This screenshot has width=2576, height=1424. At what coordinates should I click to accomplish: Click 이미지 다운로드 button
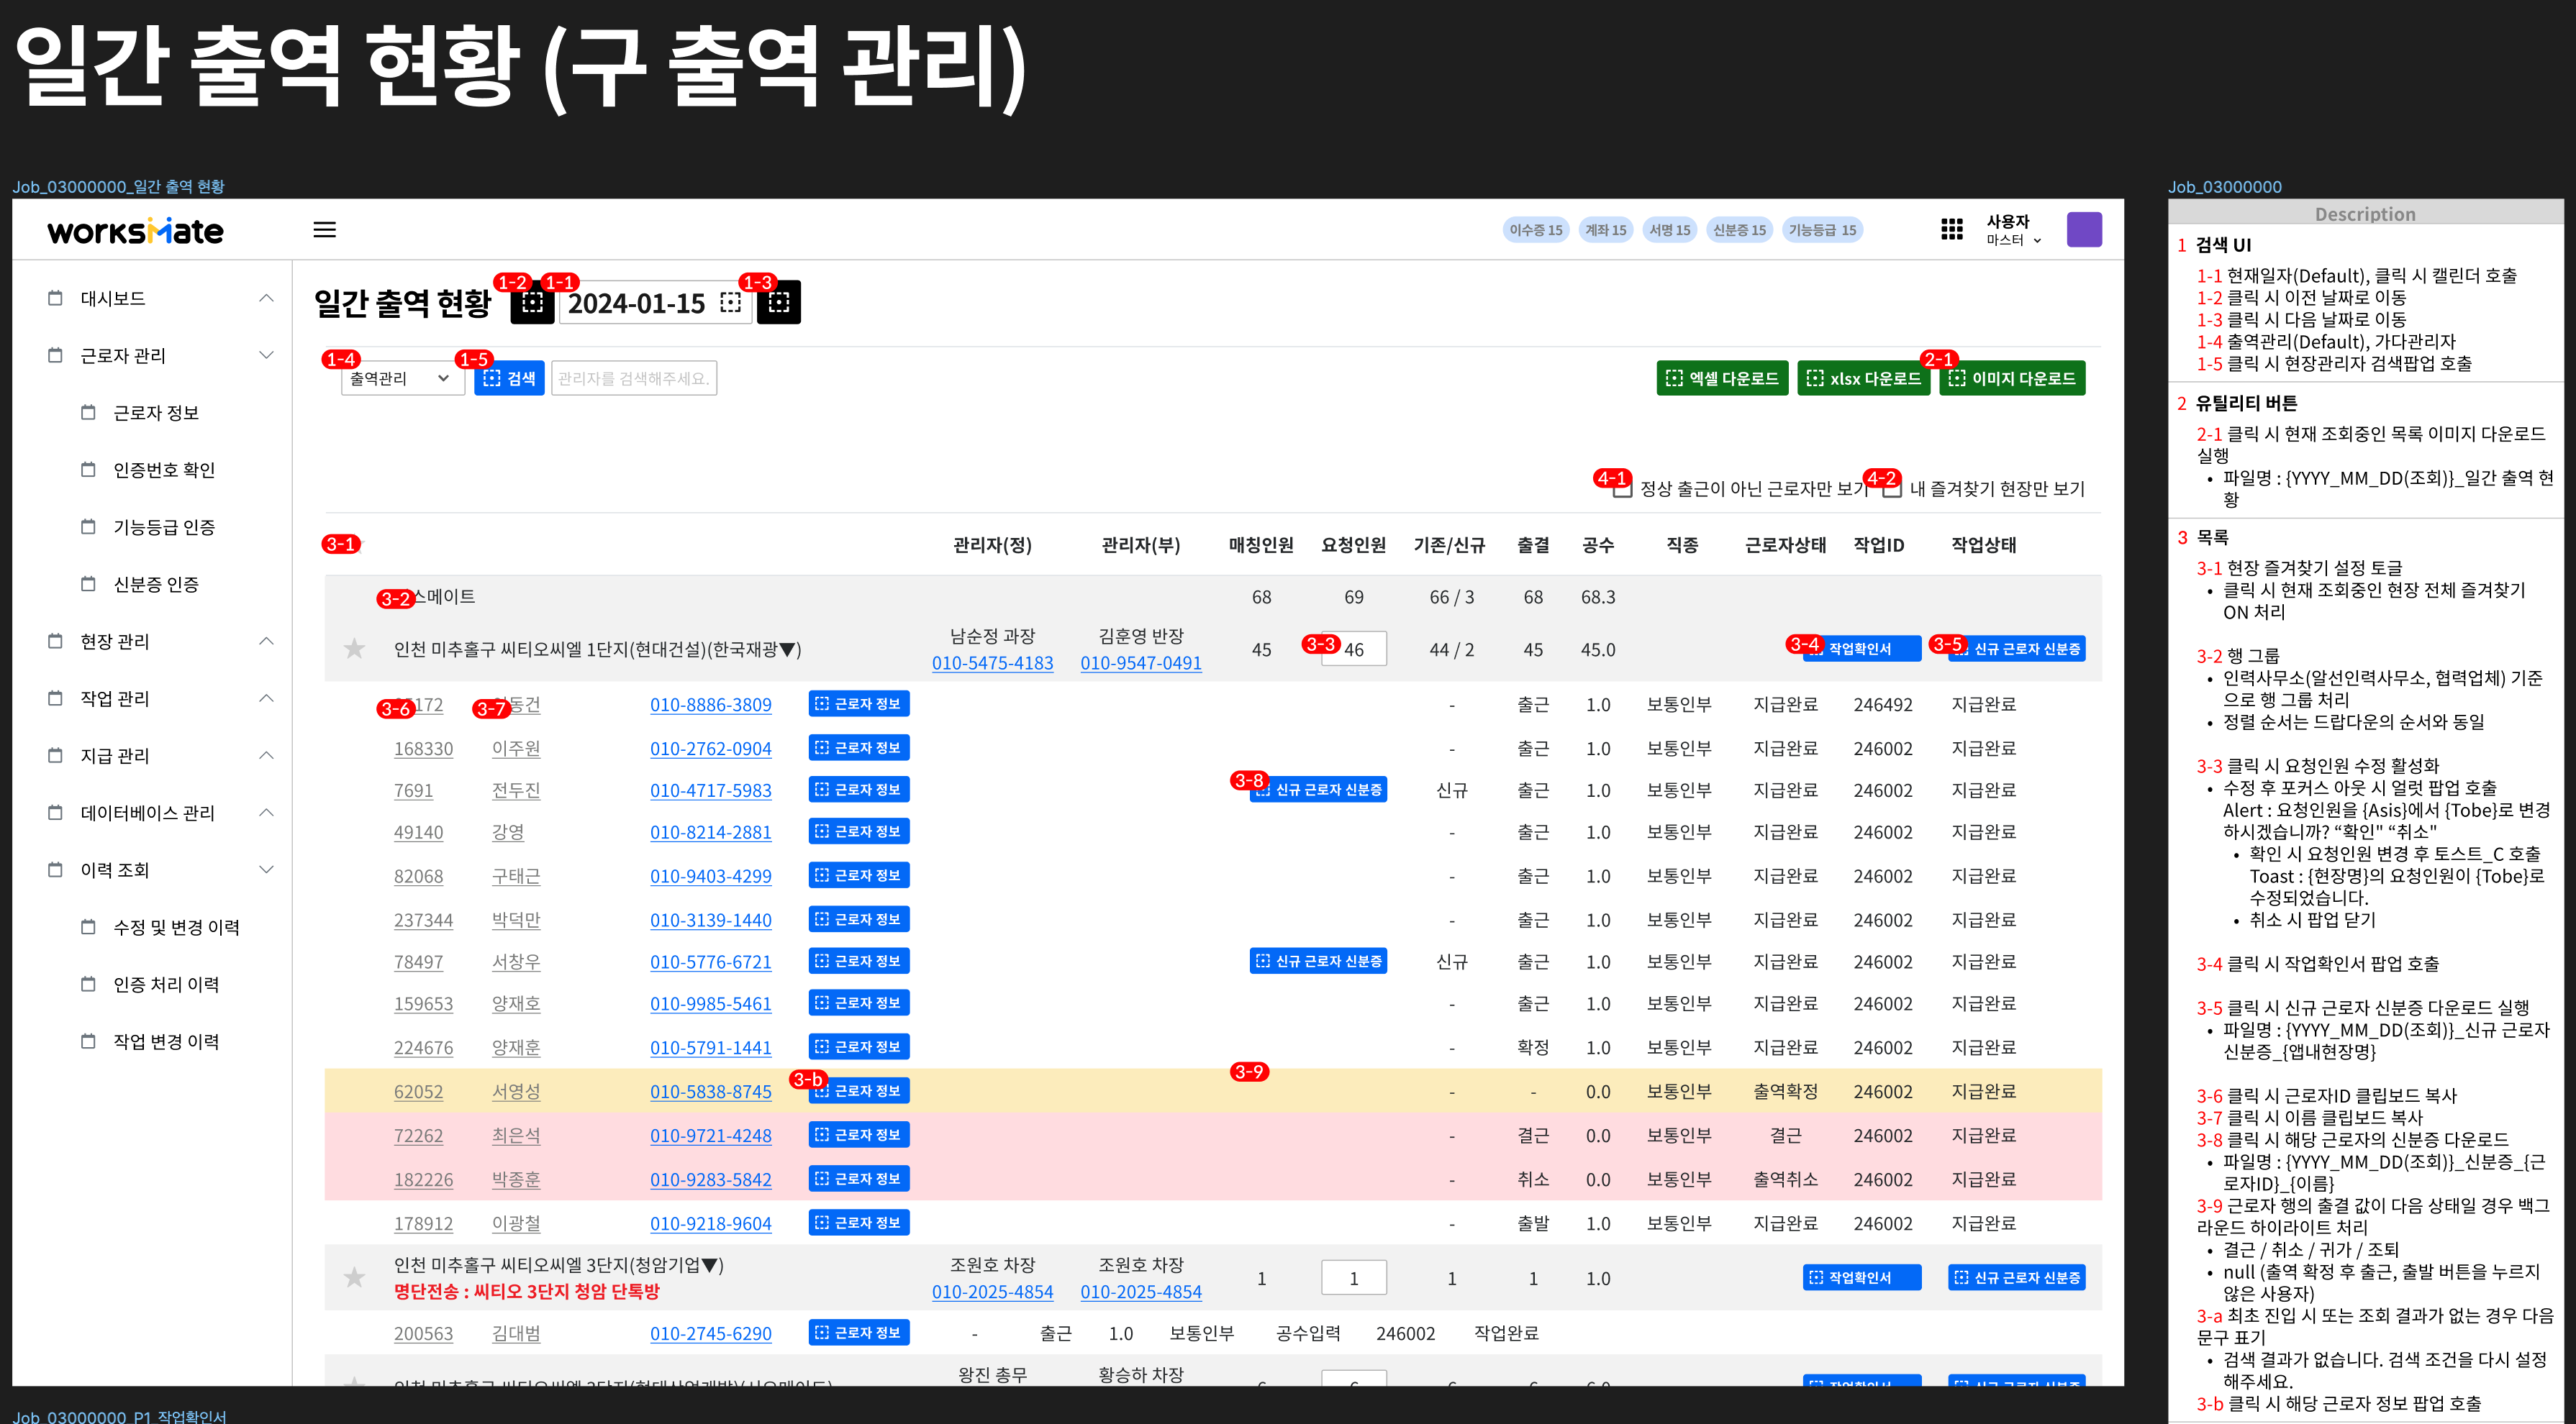pos(2012,379)
